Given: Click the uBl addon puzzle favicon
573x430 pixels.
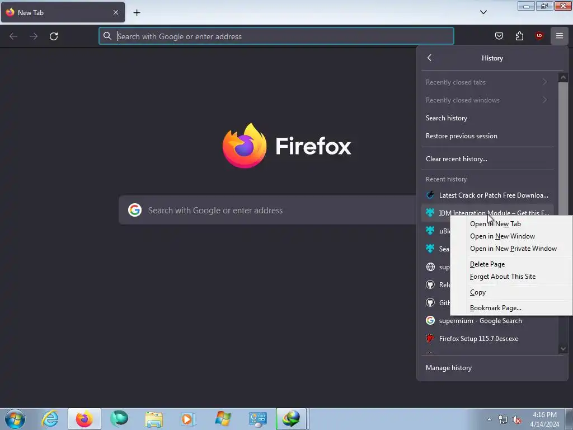Looking at the screenshot, I should 430,231.
